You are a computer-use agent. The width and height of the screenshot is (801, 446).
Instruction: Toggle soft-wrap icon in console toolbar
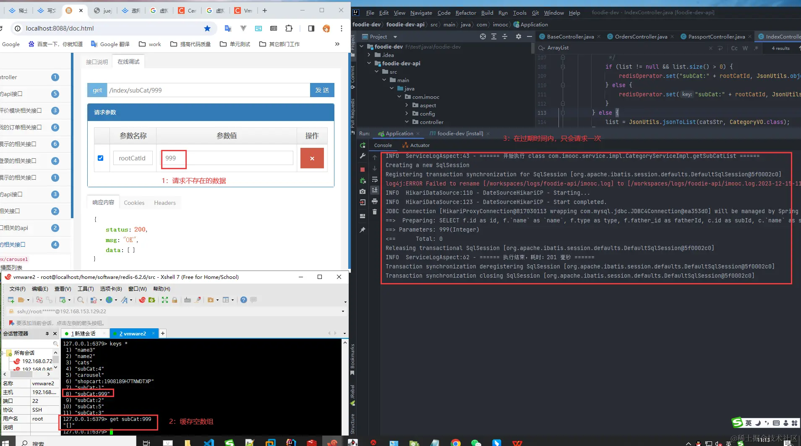(x=375, y=180)
